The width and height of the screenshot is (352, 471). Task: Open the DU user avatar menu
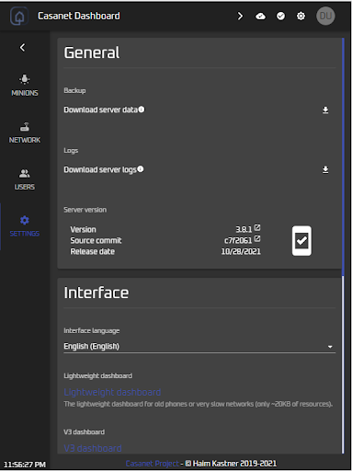point(325,16)
